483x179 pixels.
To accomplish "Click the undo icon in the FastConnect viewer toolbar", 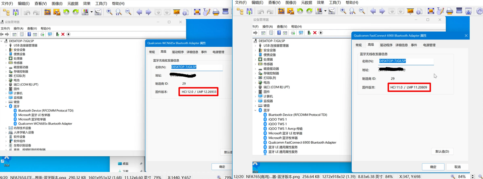I will 261,11.
